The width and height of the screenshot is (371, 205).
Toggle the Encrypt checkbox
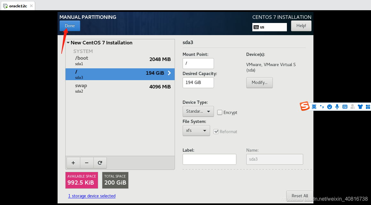tap(220, 112)
